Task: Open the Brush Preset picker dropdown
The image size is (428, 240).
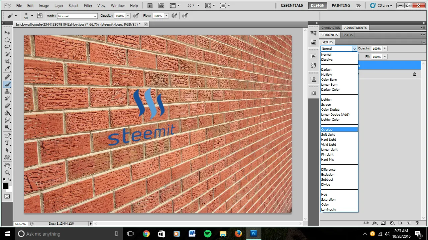Action: point(32,16)
